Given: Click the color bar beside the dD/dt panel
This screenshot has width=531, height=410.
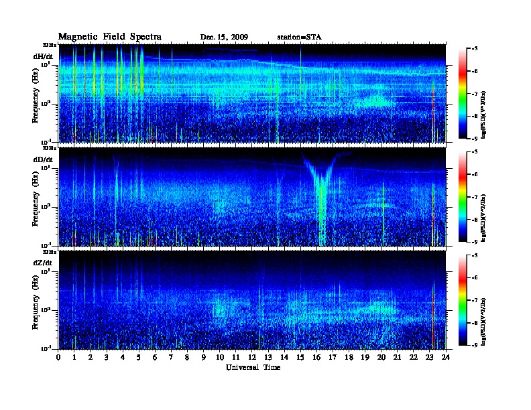Looking at the screenshot, I should (x=463, y=197).
